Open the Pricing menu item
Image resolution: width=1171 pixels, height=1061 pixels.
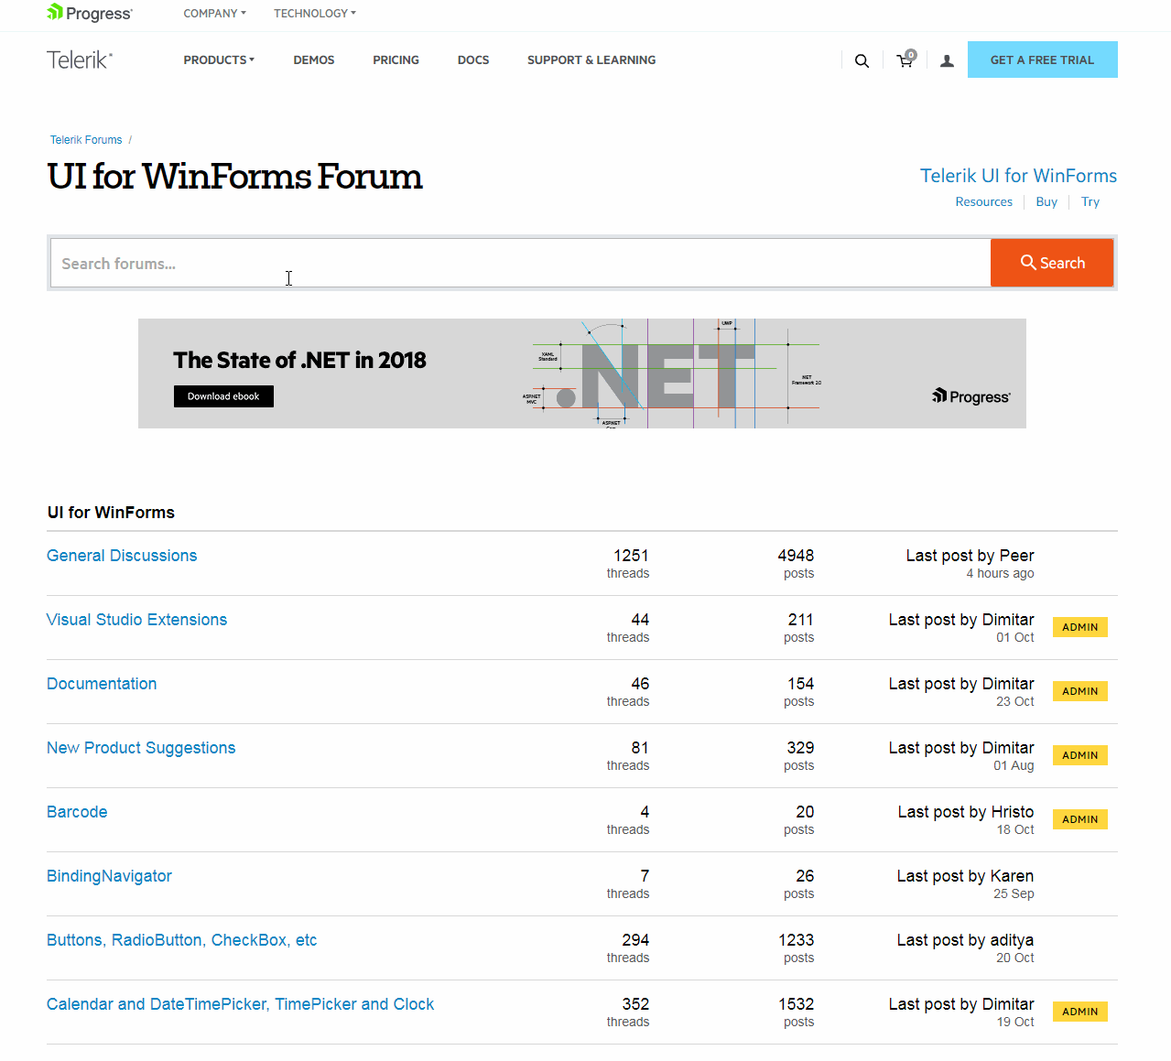pyautogui.click(x=396, y=60)
